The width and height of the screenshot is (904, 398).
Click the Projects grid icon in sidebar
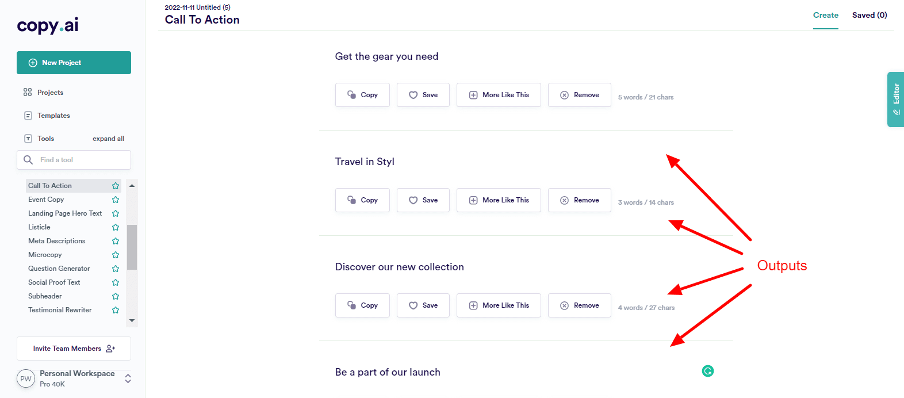28,93
